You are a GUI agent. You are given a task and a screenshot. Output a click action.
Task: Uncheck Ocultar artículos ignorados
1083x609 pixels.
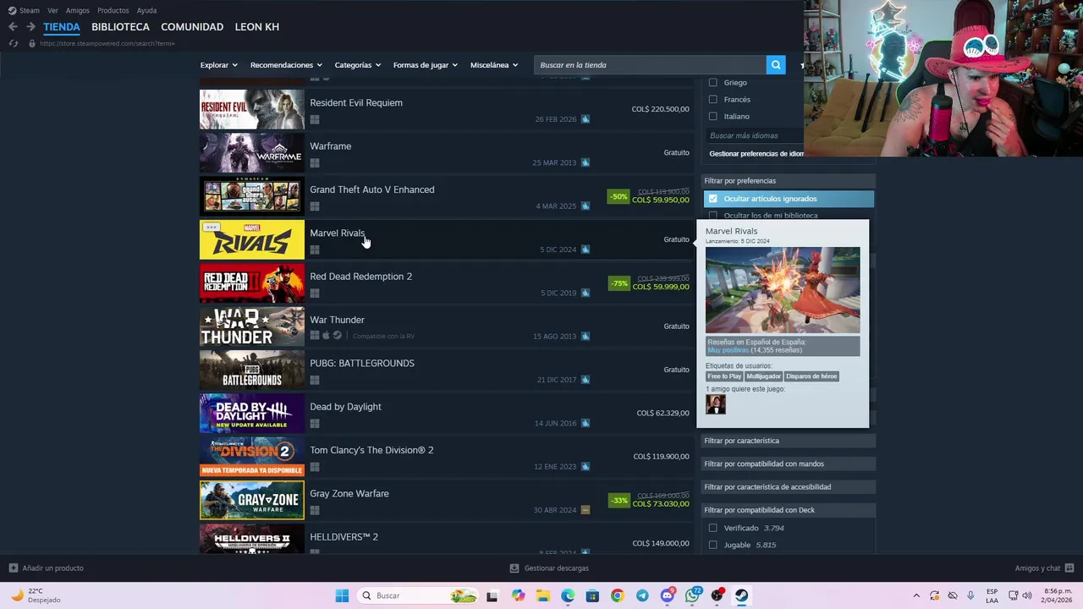click(x=712, y=199)
